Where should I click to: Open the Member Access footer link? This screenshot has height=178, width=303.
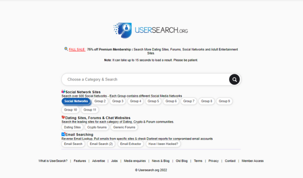253,161
